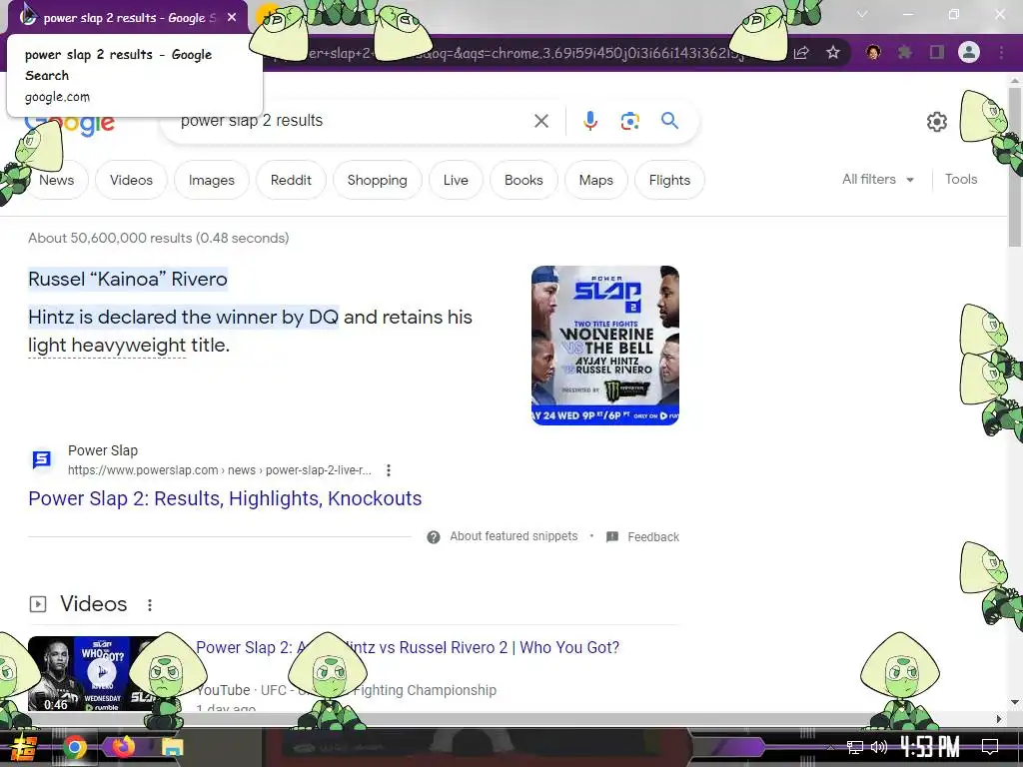The width and height of the screenshot is (1023, 767).
Task: Filter results by Reddit
Action: click(291, 180)
